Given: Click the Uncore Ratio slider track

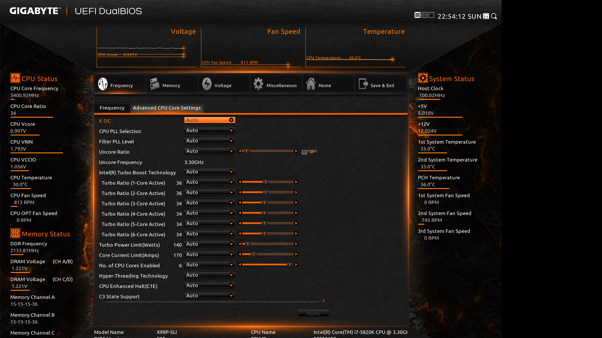Looking at the screenshot, I should point(268,151).
